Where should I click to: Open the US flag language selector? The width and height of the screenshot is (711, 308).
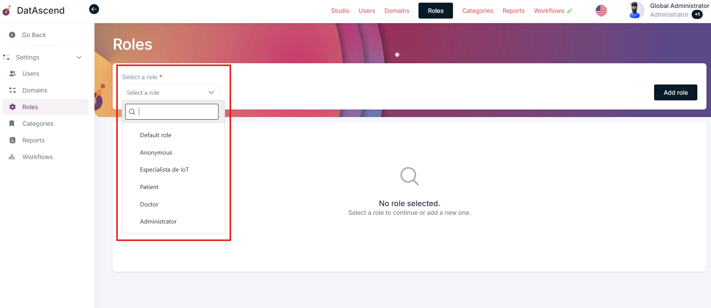click(601, 11)
